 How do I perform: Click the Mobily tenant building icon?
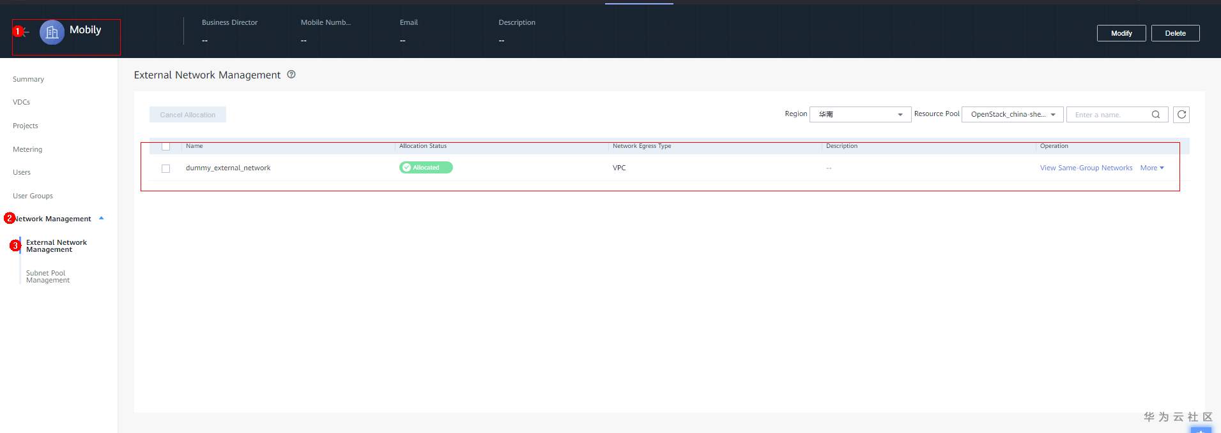point(52,32)
